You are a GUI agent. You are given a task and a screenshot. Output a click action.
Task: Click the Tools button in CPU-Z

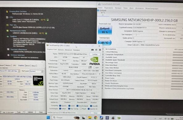point(19,112)
